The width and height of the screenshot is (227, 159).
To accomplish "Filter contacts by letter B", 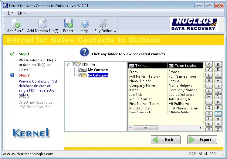I will pos(218,64).
